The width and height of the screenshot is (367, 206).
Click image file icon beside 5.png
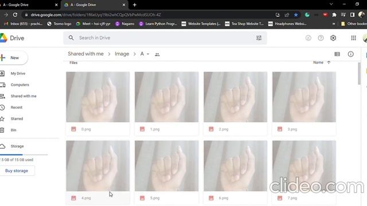(x=142, y=198)
